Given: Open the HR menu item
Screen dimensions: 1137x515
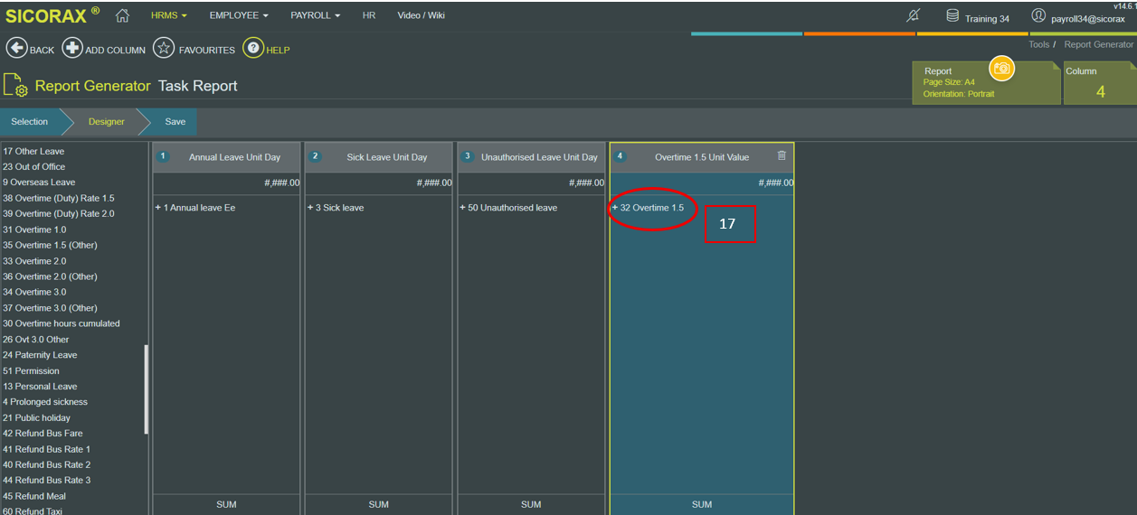Looking at the screenshot, I should click(x=369, y=16).
